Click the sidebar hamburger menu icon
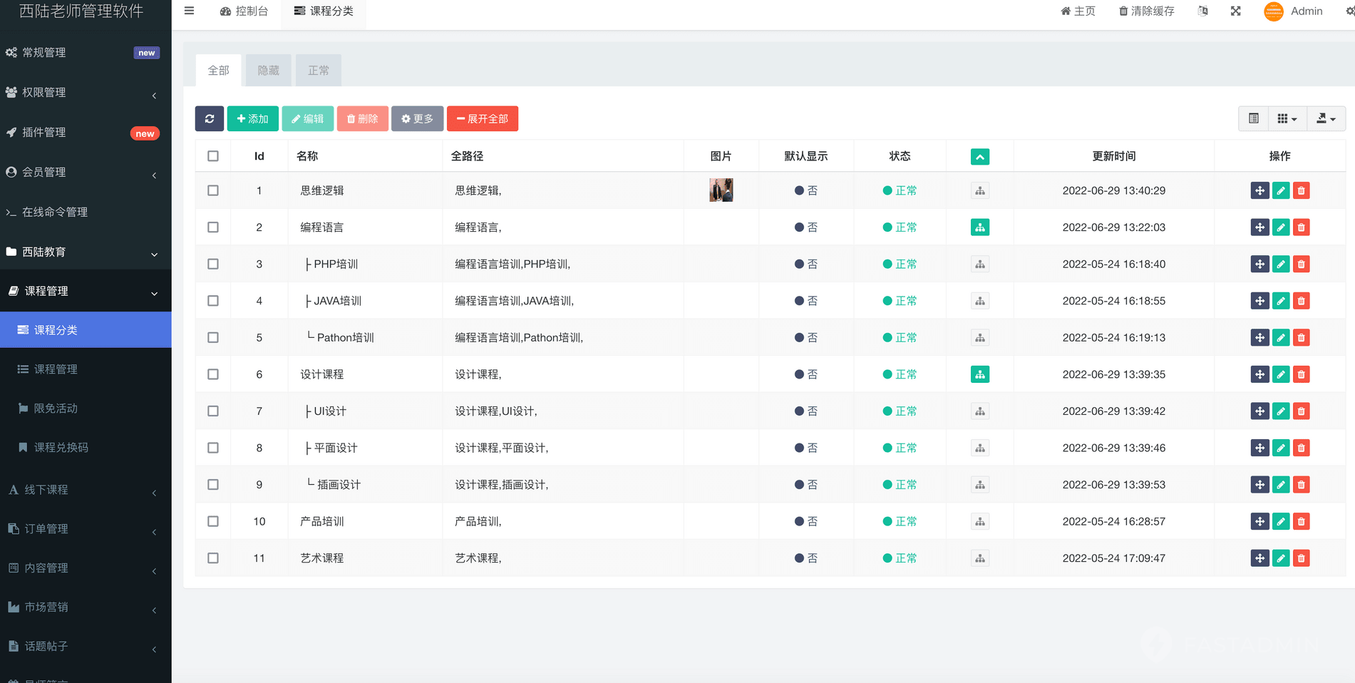The width and height of the screenshot is (1355, 683). 189,11
